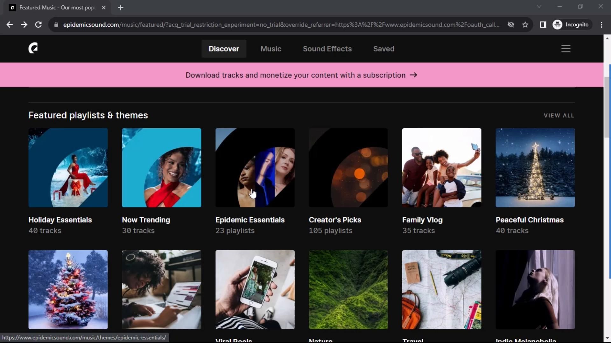
Task: Go to the Saved tab
Action: [383, 49]
